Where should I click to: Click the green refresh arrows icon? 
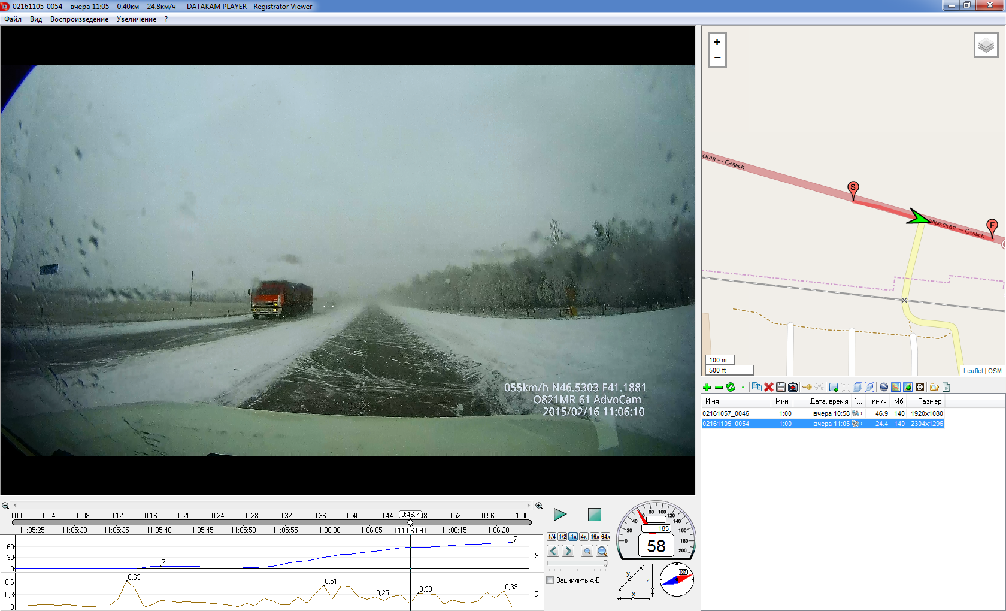(731, 388)
